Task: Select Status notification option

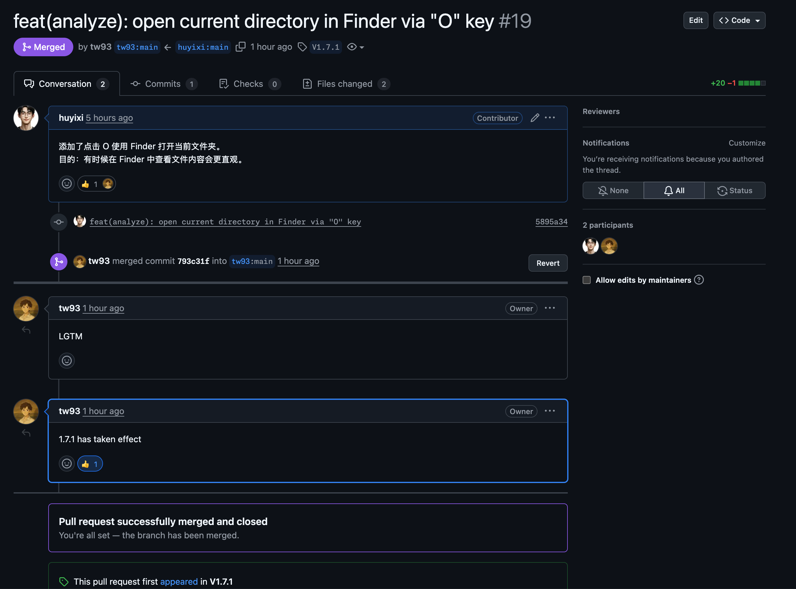Action: point(735,190)
